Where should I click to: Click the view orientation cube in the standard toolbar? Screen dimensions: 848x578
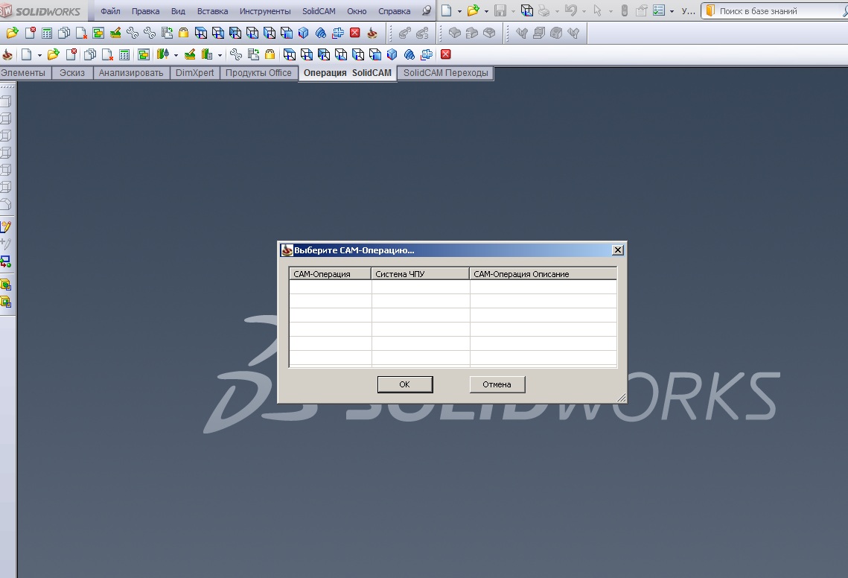coord(527,11)
